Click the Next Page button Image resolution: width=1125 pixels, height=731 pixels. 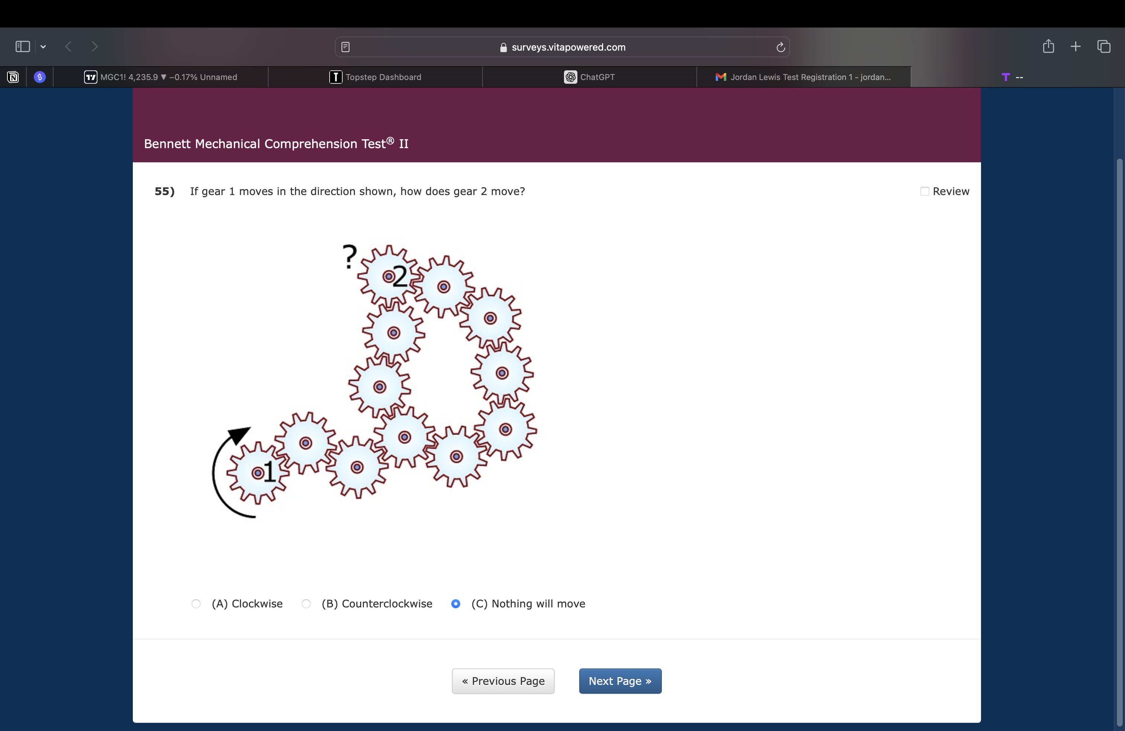point(620,681)
